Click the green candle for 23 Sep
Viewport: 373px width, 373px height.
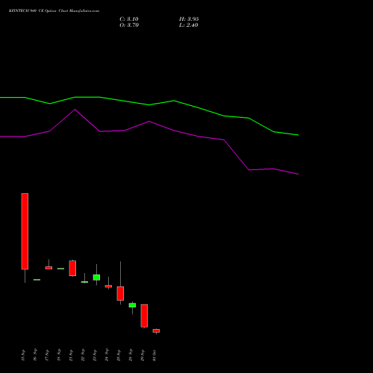(96, 278)
